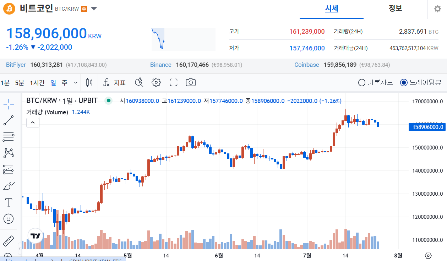Collapse the indicator legend chevron
The height and width of the screenshot is (261, 447).
[x=32, y=123]
